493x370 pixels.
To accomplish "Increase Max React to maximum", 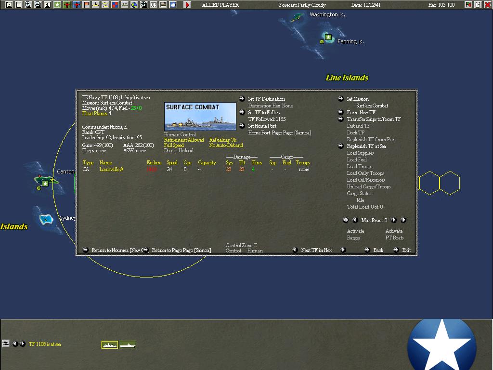I will tap(403, 220).
